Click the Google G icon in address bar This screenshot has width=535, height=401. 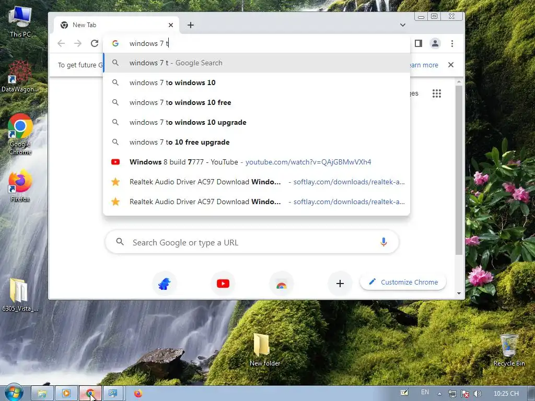tap(115, 43)
